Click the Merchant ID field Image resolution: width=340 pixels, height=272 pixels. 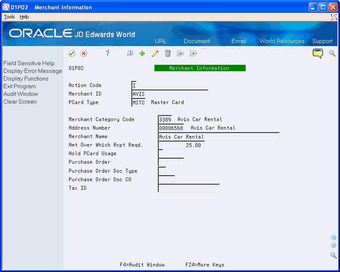click(x=170, y=94)
